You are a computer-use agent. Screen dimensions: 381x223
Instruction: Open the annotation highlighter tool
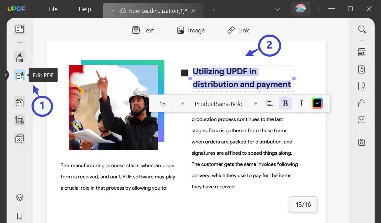20,57
